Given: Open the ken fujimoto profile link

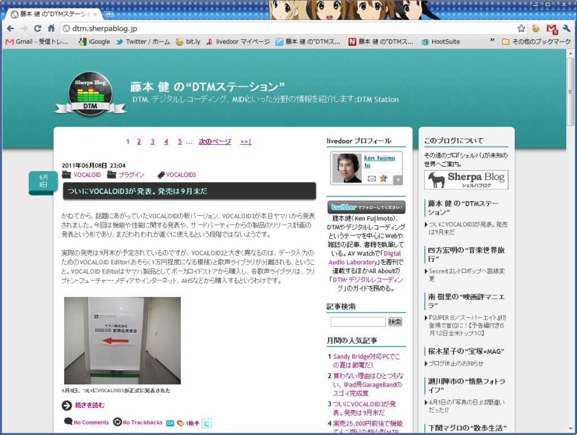Looking at the screenshot, I should coord(379,162).
